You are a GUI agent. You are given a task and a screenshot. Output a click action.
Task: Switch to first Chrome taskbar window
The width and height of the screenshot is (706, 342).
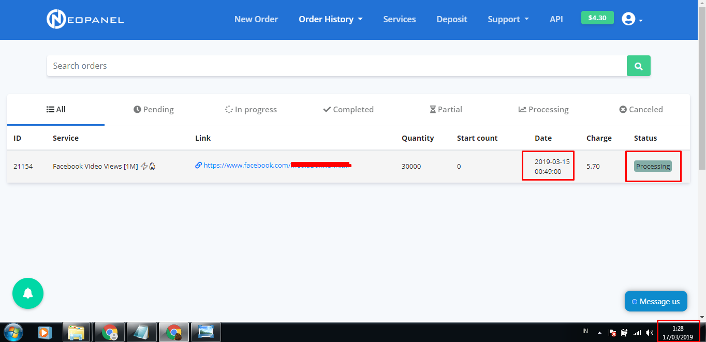click(x=109, y=332)
